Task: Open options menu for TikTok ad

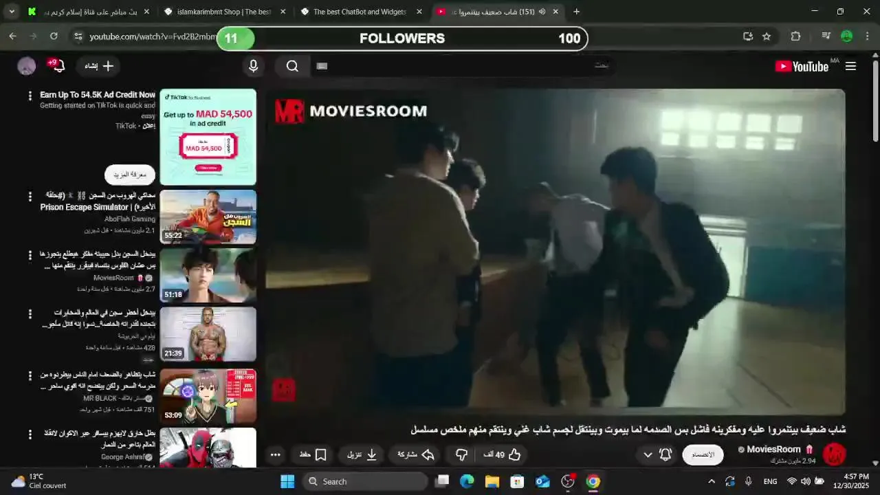Action: [x=30, y=96]
